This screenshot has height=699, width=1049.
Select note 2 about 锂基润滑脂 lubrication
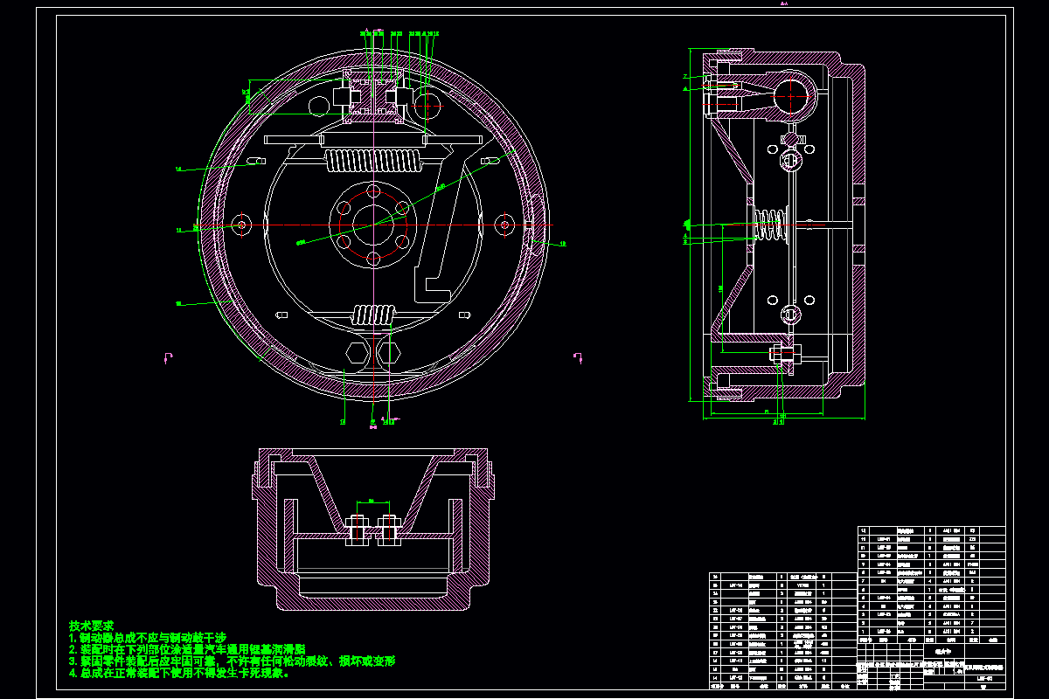point(187,650)
